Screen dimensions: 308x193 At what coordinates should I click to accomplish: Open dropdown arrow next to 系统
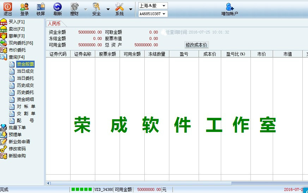(x=131, y=9)
